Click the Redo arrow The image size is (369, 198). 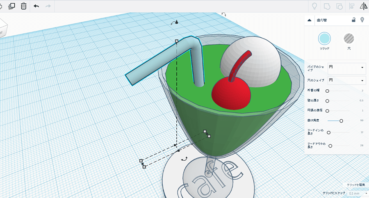tap(48, 6)
